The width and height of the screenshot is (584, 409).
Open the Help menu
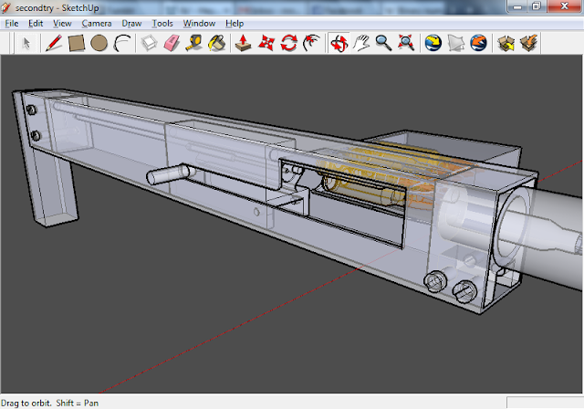click(x=235, y=24)
